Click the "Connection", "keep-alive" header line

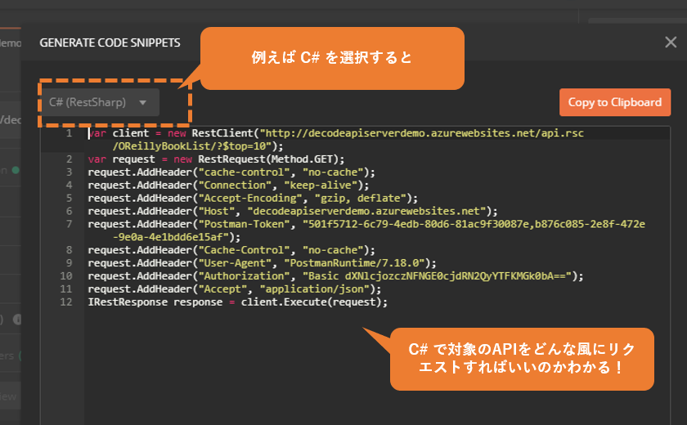click(x=228, y=186)
